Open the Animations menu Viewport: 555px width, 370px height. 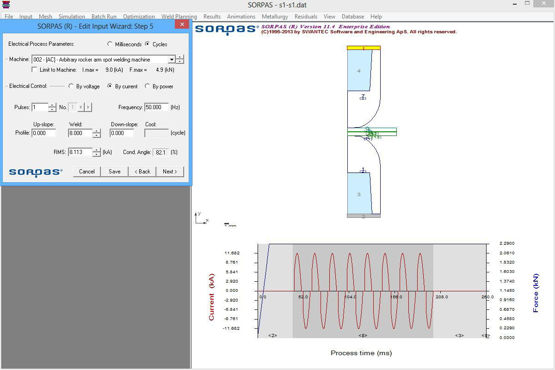click(241, 17)
